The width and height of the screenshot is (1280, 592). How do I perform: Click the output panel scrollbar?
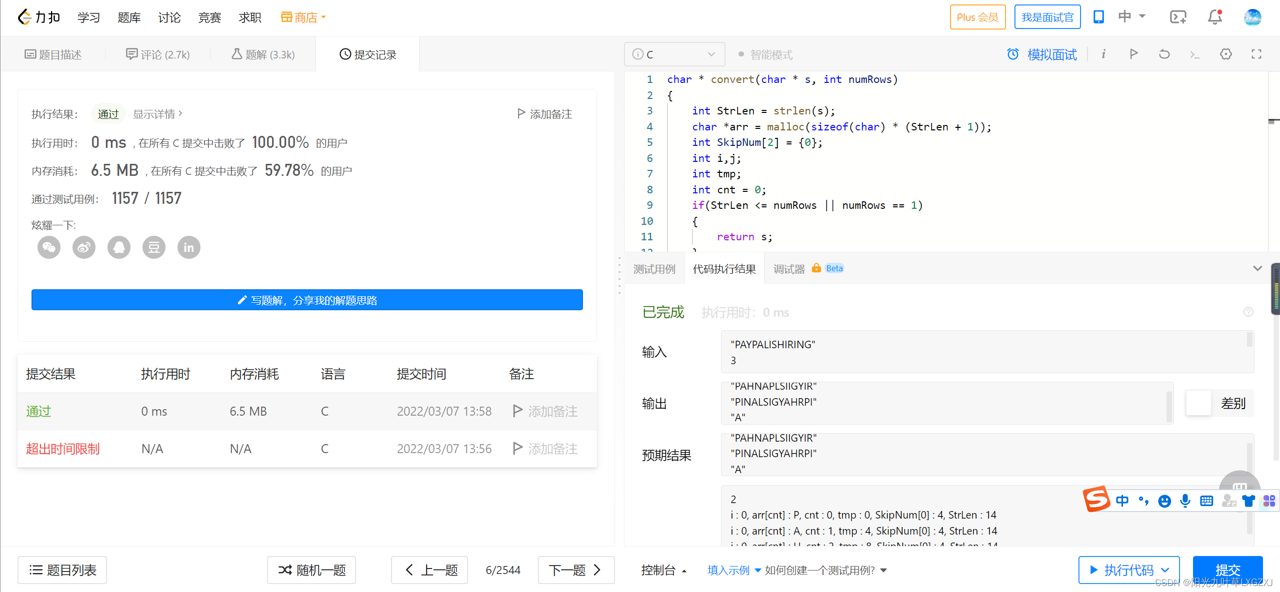click(1169, 406)
